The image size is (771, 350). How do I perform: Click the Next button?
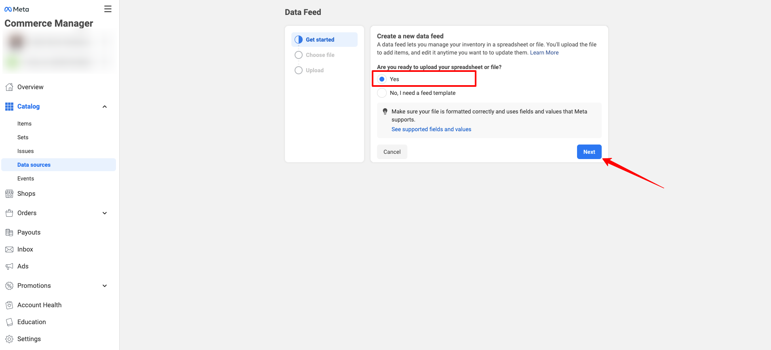[x=589, y=152]
